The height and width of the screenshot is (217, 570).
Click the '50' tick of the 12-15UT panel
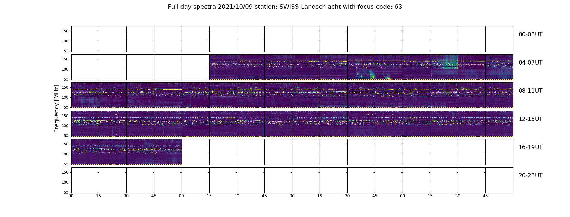pyautogui.click(x=66, y=136)
